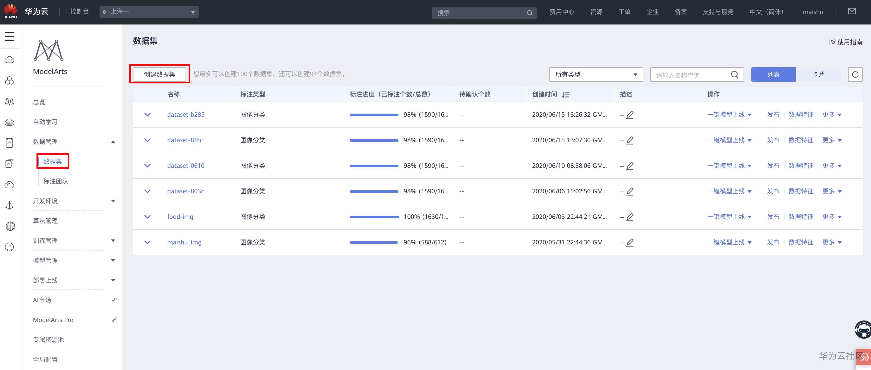Expand row details for dataset-0610
The image size is (871, 370).
(x=148, y=166)
